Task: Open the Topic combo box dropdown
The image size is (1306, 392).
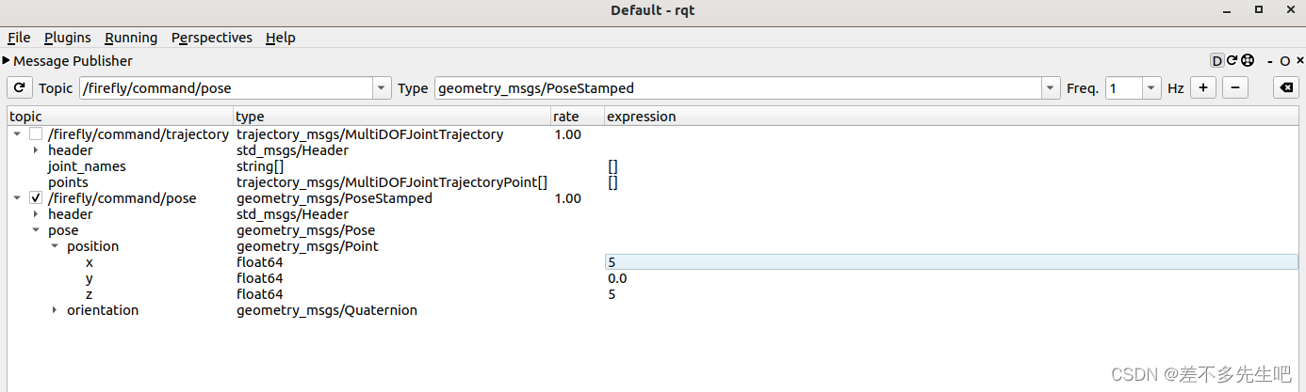Action: tap(382, 87)
